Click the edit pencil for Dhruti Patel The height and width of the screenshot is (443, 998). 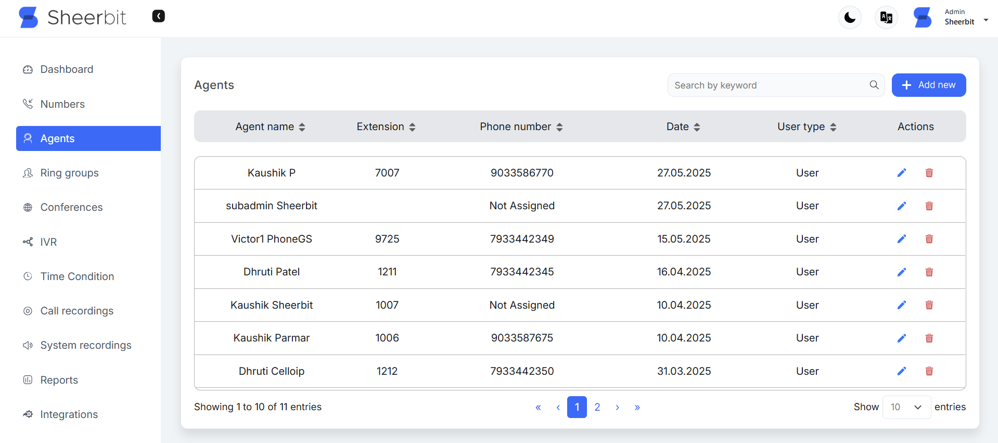901,272
